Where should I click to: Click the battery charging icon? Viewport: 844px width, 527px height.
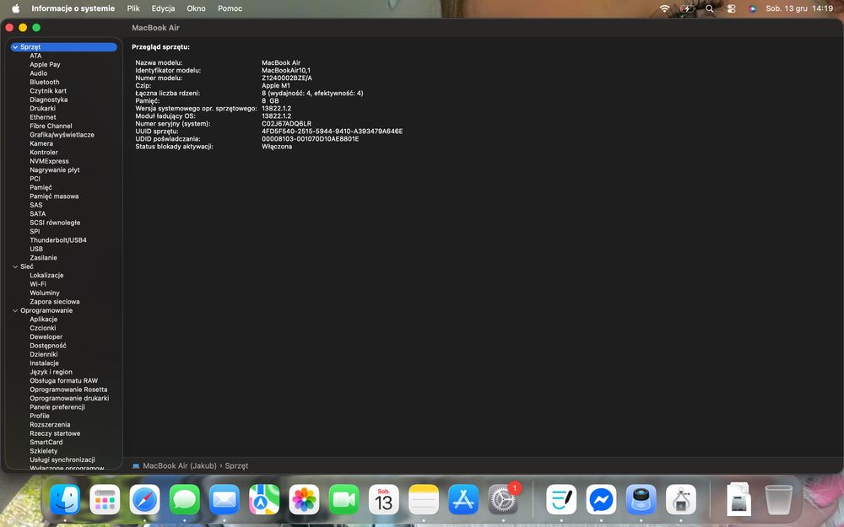click(687, 8)
